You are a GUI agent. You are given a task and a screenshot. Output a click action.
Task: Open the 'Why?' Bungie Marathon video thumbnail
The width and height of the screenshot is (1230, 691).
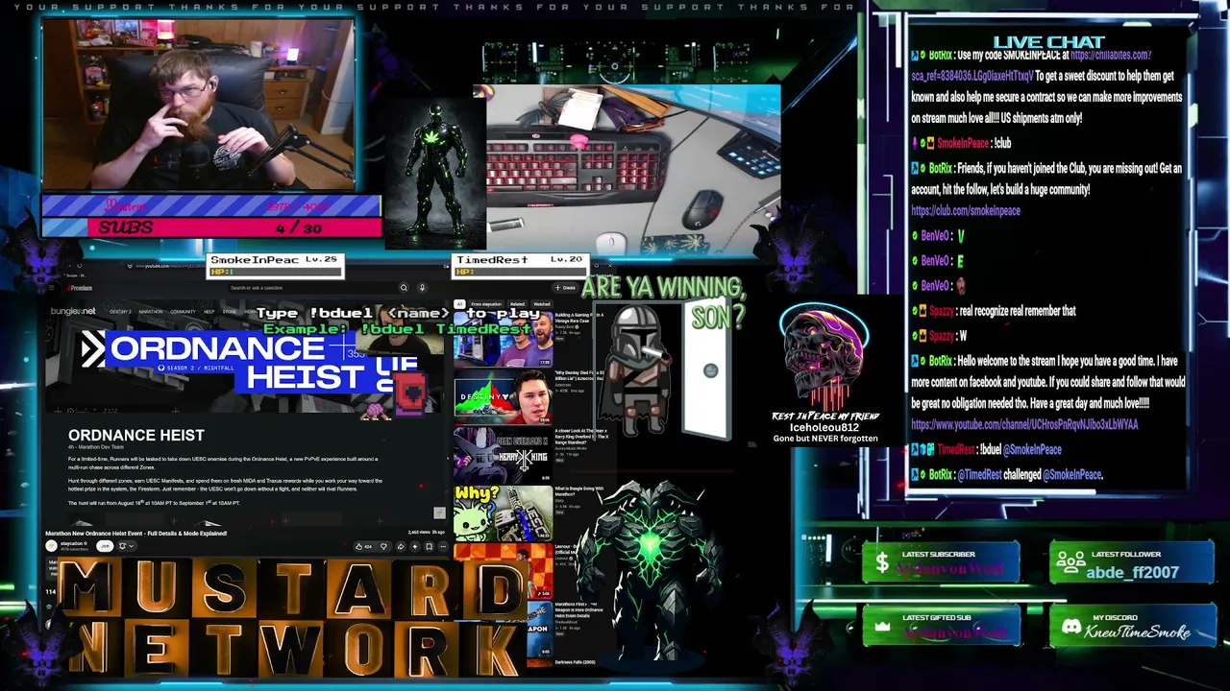503,512
